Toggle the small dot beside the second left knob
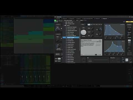 click(61, 38)
